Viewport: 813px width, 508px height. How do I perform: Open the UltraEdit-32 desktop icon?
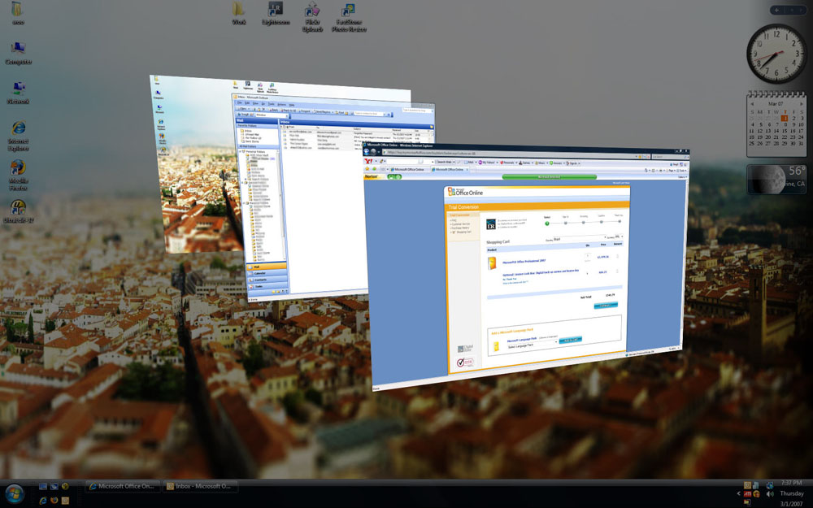pyautogui.click(x=18, y=211)
